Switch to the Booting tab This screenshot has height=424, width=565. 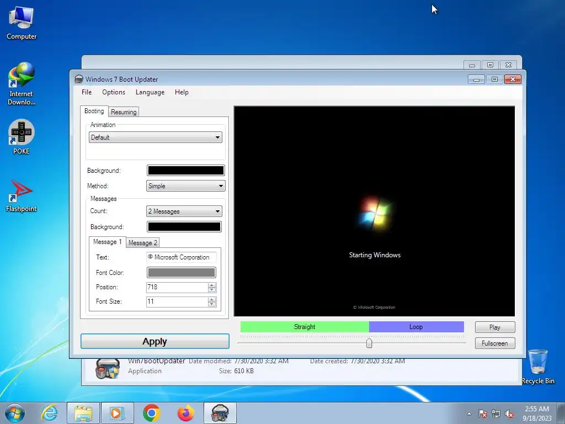click(94, 111)
